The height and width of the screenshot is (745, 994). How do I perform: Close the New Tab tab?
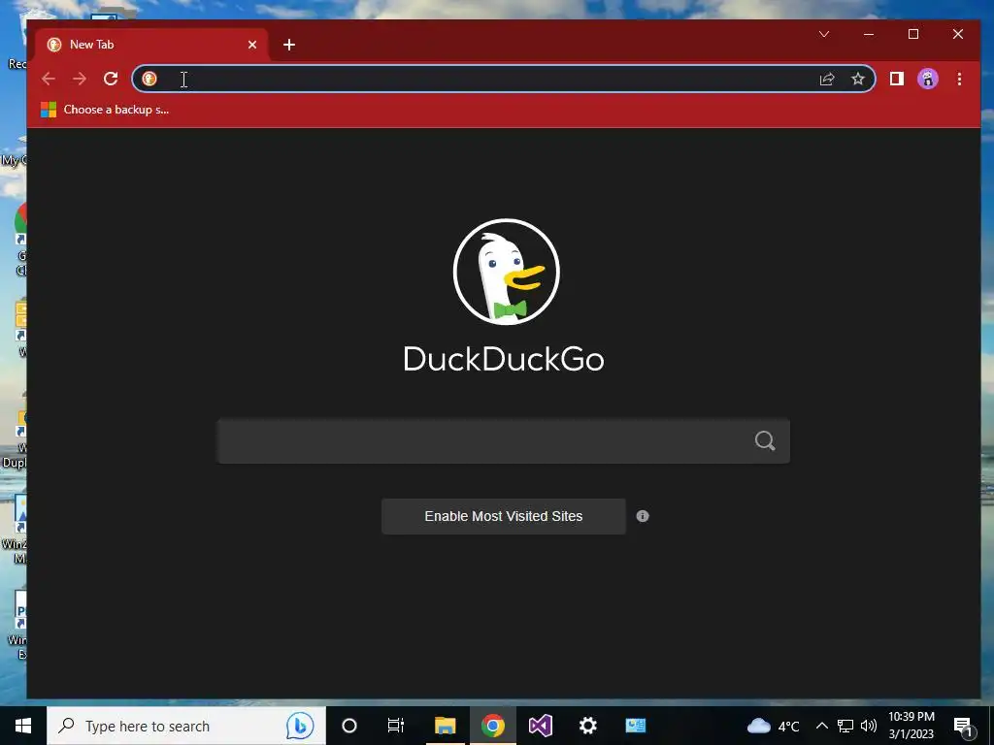252,45
